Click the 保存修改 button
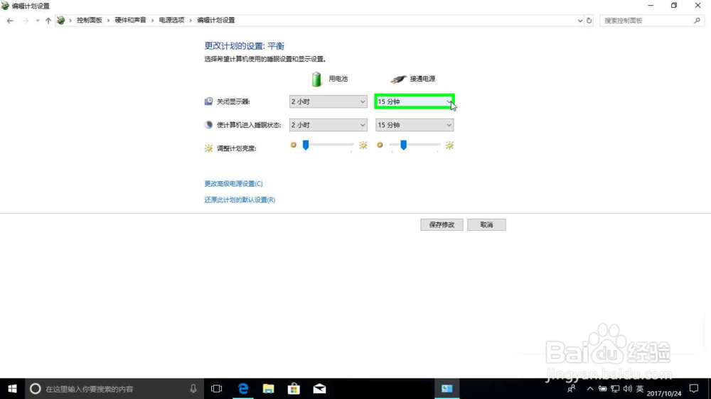This screenshot has height=399, width=711. (x=442, y=224)
